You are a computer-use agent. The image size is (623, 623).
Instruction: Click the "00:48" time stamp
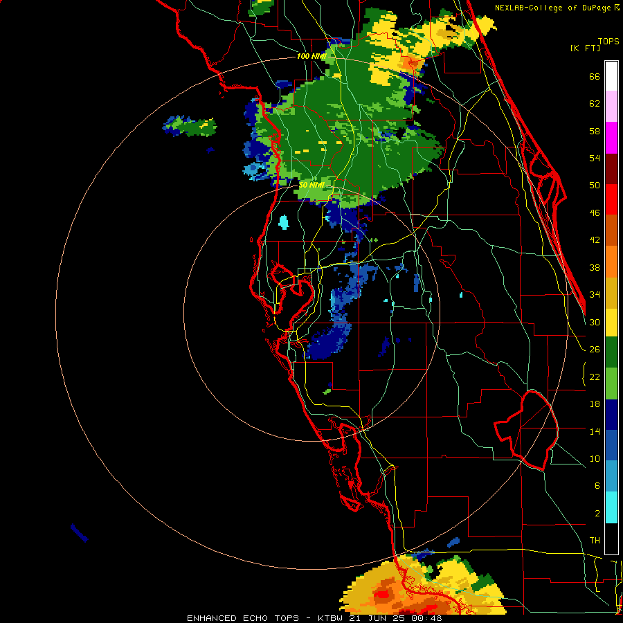pyautogui.click(x=426, y=618)
